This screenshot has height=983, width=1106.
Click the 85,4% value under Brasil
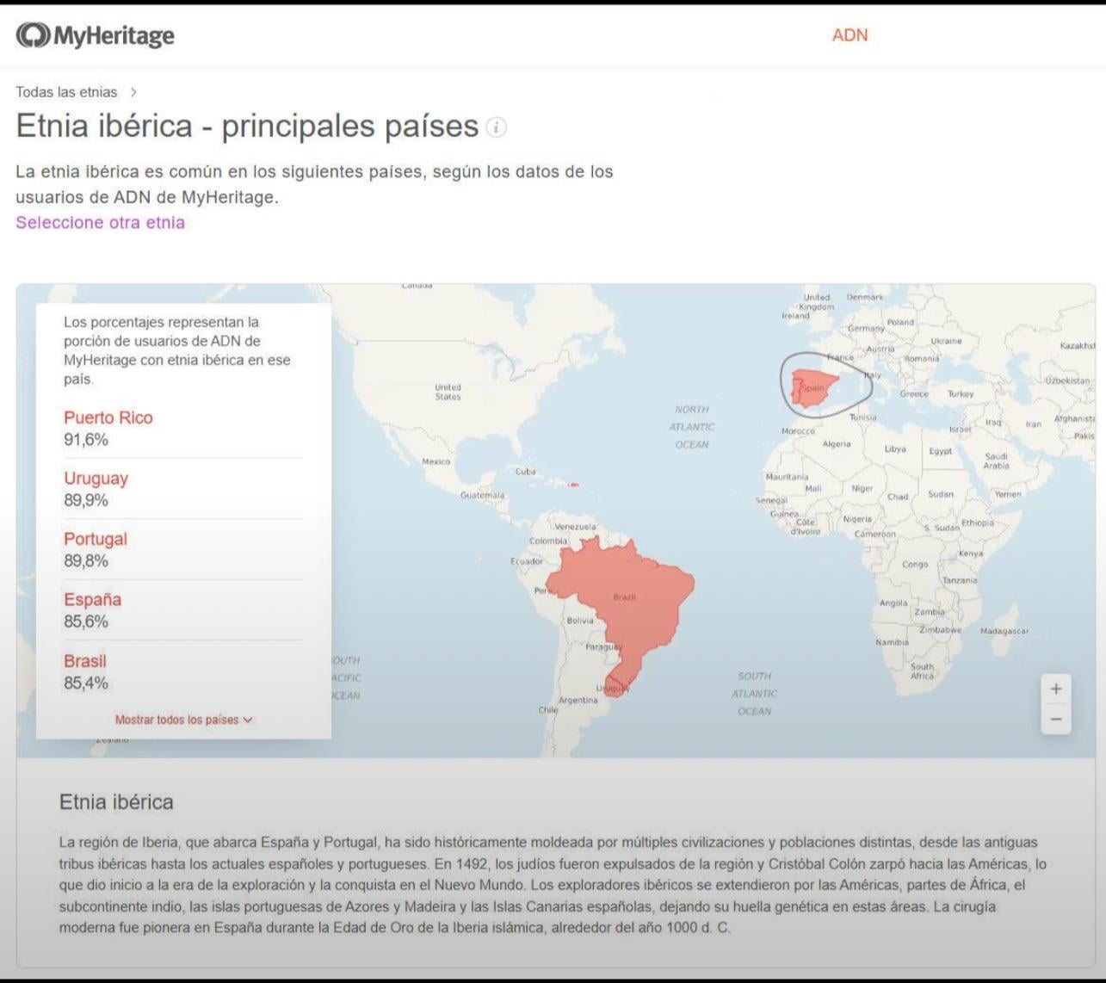tap(86, 683)
